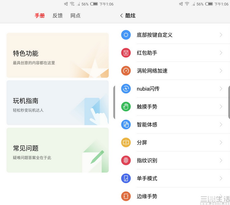This screenshot has height=205, width=230.
Task: Tap the 底部按键自定义 circle icon
Action: pyautogui.click(x=126, y=35)
